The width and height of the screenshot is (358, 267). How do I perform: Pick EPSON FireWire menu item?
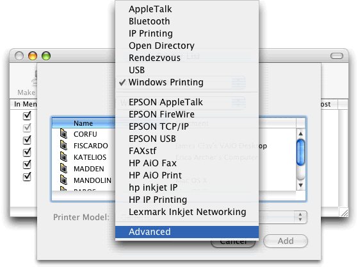pyautogui.click(x=187, y=114)
